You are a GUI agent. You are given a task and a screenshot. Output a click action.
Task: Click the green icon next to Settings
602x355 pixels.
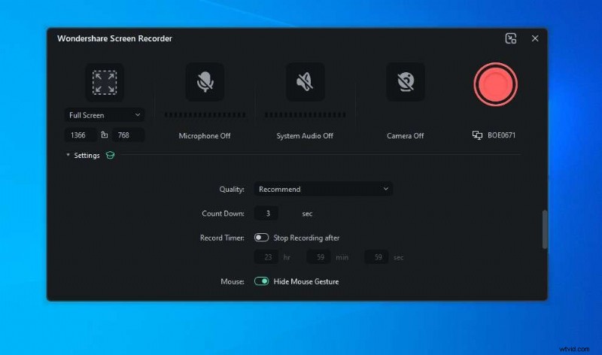tap(110, 156)
